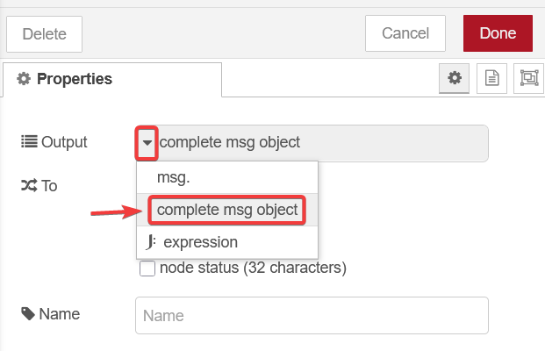Open the complete msg object output field
Viewport: 545px width, 351px height.
pos(312,143)
